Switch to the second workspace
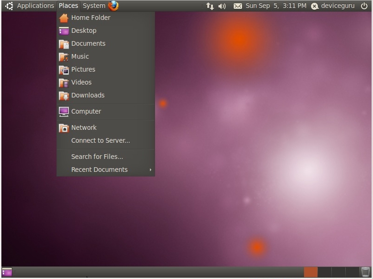This screenshot has width=373, height=279. click(x=324, y=272)
